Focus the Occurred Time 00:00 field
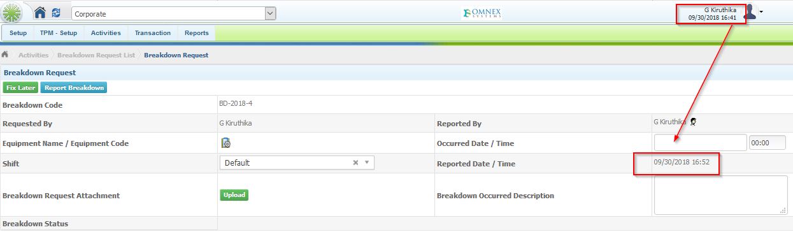The height and width of the screenshot is (232, 793). point(768,143)
